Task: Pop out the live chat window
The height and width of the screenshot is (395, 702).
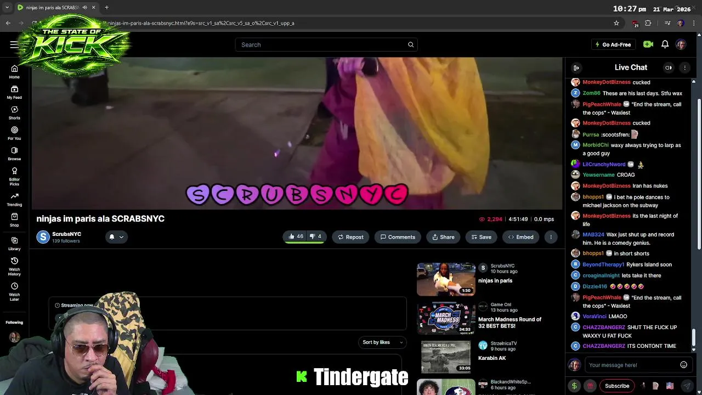Action: [669, 67]
